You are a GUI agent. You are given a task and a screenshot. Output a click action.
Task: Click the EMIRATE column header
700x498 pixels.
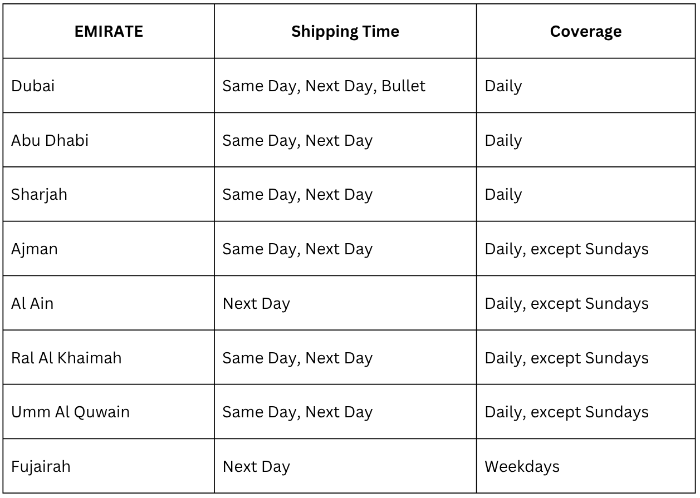pyautogui.click(x=109, y=32)
